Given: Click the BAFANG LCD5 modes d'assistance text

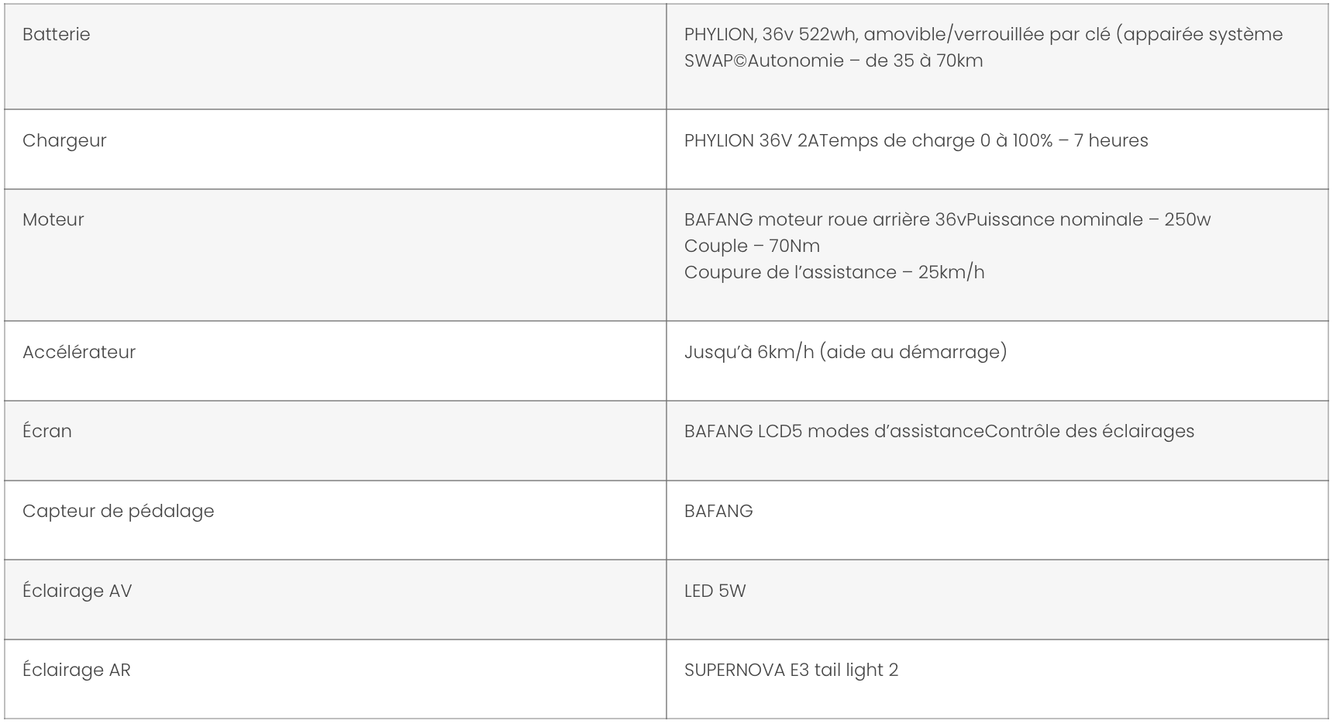Looking at the screenshot, I should pyautogui.click(x=833, y=432).
